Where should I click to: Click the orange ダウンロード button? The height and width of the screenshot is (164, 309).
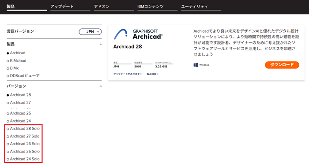pos(282,65)
